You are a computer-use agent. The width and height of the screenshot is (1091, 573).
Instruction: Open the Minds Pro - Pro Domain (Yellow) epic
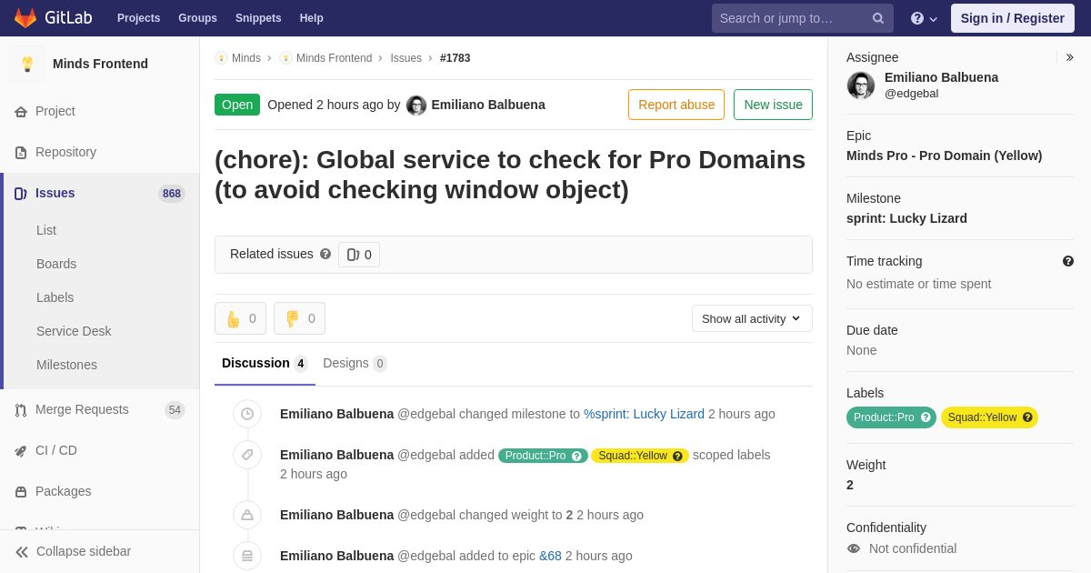click(x=944, y=156)
